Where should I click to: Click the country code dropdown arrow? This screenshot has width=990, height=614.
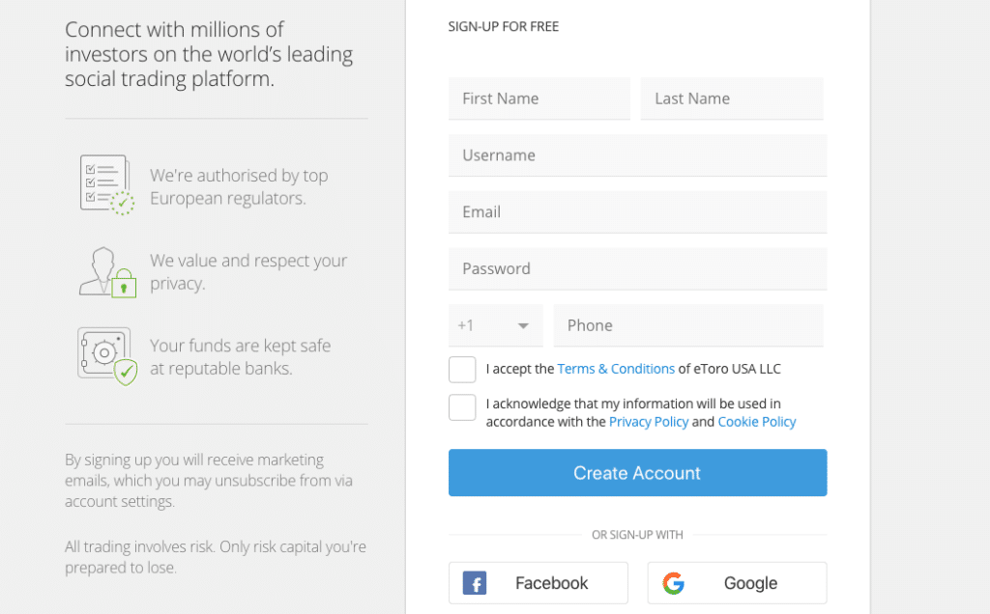coord(523,326)
